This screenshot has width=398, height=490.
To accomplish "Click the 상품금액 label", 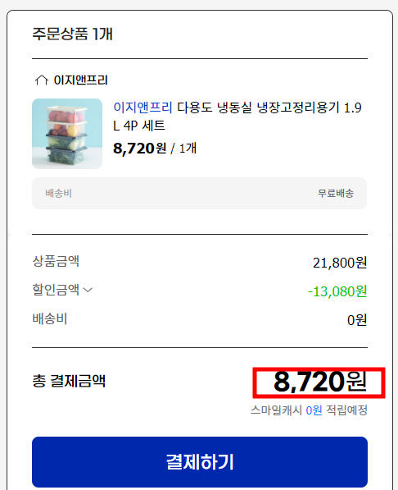I will 56,261.
